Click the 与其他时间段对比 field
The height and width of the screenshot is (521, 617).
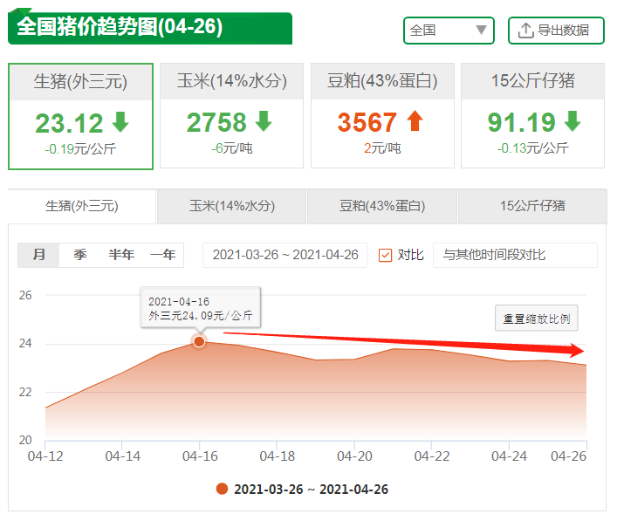point(515,255)
